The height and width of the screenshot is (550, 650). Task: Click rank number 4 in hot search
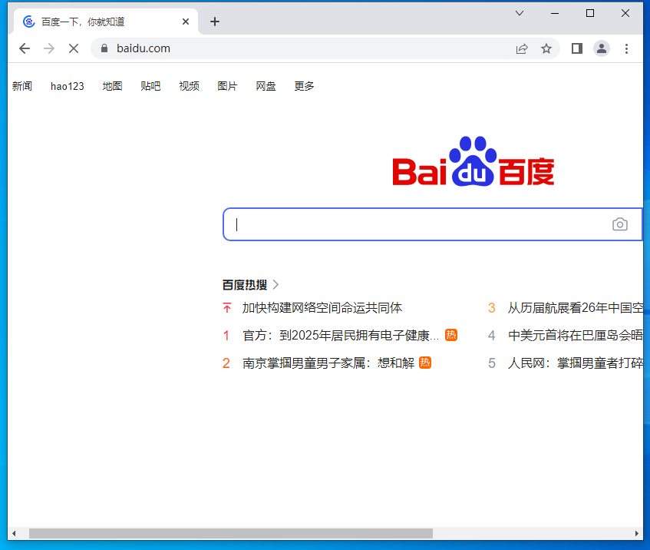492,336
